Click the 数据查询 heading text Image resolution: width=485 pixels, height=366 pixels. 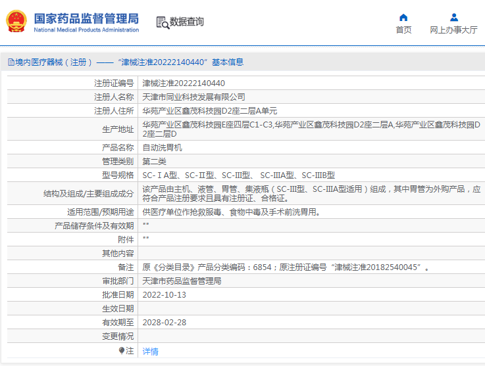coord(187,22)
